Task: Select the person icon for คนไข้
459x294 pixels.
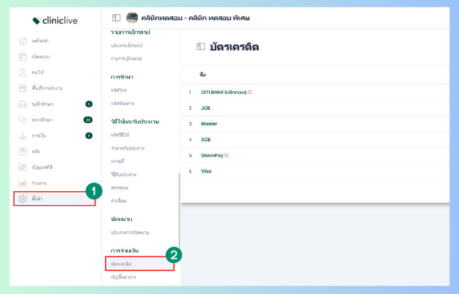Action: pos(22,72)
